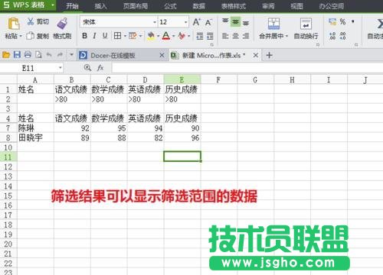Toggle align text left

pyautogui.click(x=225, y=36)
